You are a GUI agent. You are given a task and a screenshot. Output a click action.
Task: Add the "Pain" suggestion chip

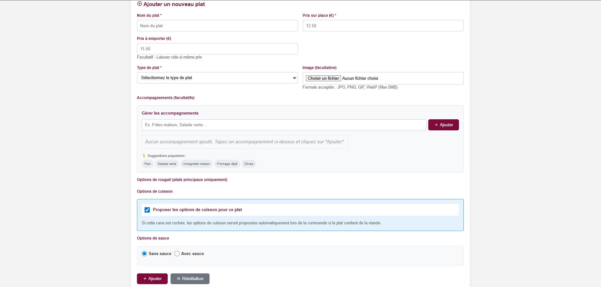[148, 164]
